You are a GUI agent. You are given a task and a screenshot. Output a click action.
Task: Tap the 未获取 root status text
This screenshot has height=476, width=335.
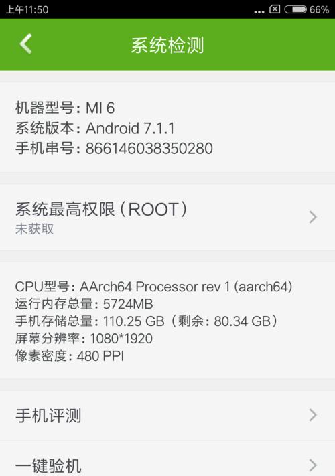(x=34, y=229)
